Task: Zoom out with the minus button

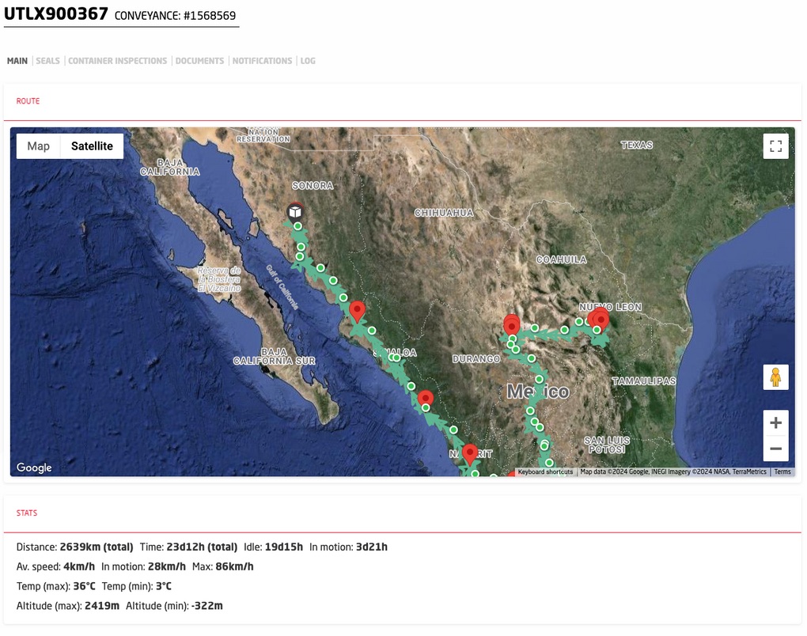Action: coord(775,449)
